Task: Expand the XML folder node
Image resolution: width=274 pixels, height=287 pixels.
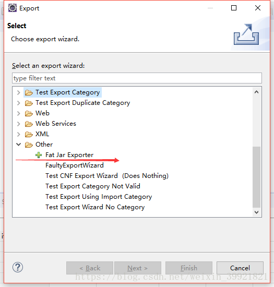Action: click(18, 134)
